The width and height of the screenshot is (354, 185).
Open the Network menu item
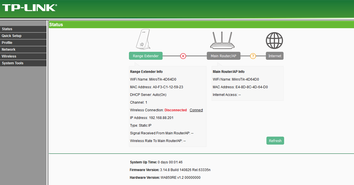click(x=23, y=50)
